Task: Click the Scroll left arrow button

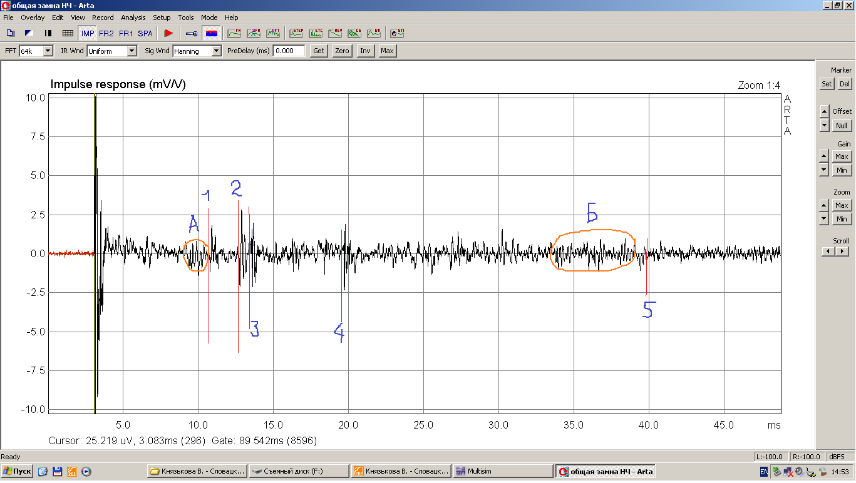Action: pyautogui.click(x=828, y=252)
